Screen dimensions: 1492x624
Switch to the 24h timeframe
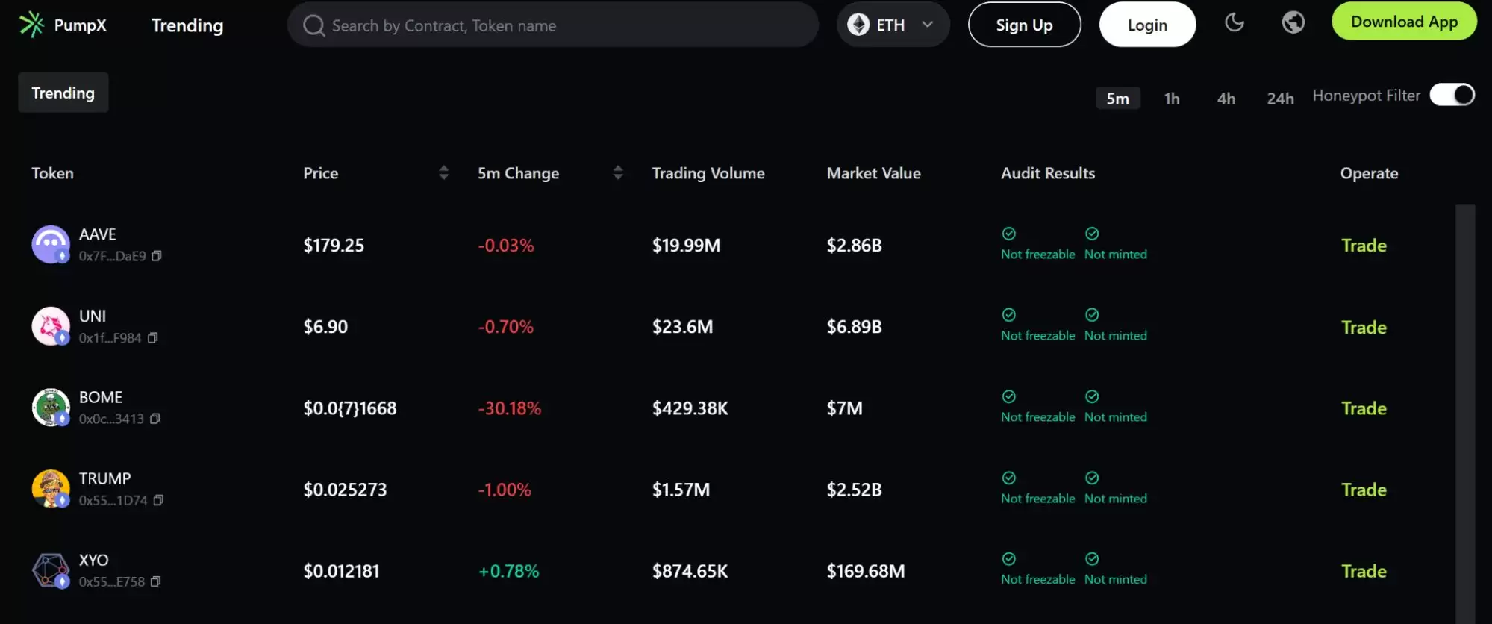(1280, 99)
